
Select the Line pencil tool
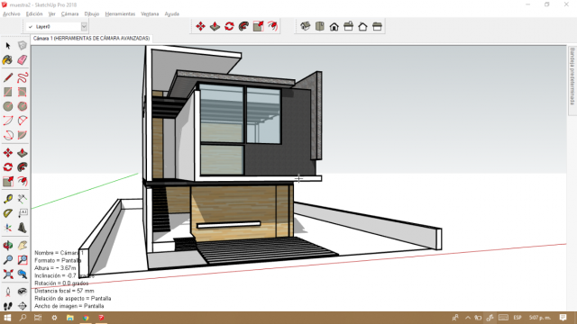[x=8, y=77]
